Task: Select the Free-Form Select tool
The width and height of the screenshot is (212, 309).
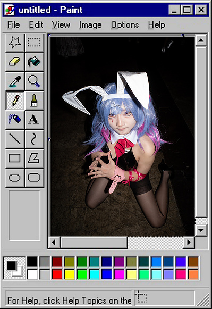Action: click(15, 43)
